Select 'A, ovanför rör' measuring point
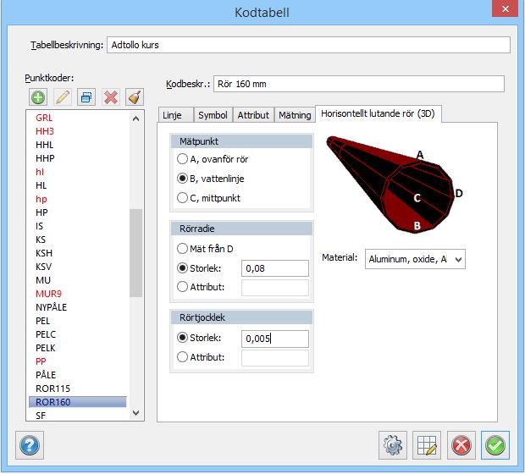This screenshot has width=525, height=474. [182, 159]
